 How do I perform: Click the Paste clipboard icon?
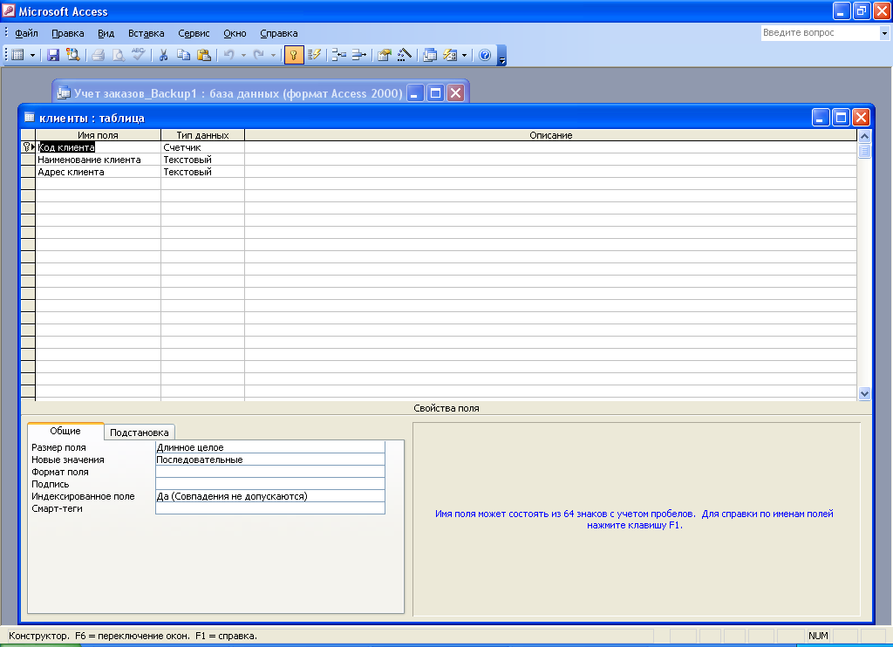tap(203, 55)
